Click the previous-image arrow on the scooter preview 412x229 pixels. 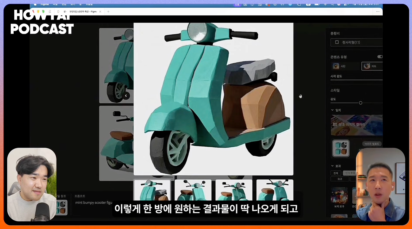126,96
